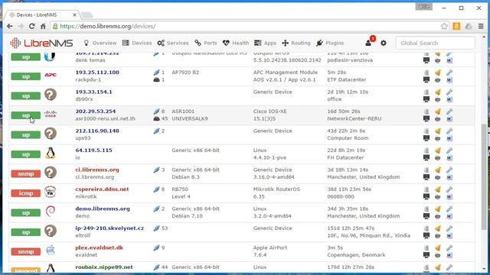Click the alerts bell icon for 193.25.112.100

(x=438, y=73)
